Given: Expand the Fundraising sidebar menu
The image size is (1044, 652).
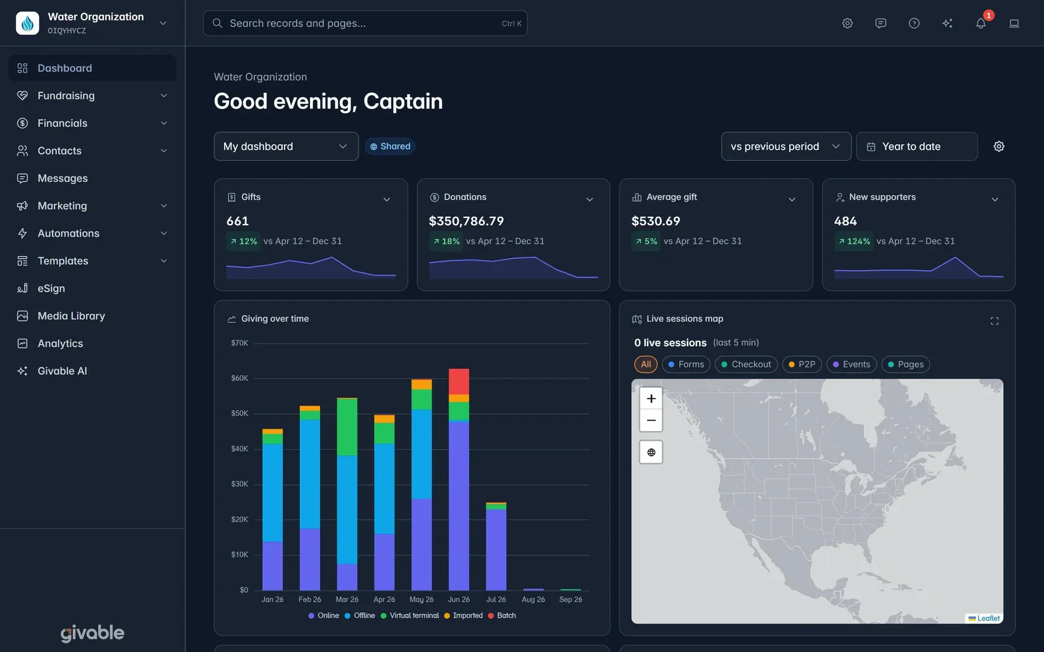Looking at the screenshot, I should [x=92, y=95].
